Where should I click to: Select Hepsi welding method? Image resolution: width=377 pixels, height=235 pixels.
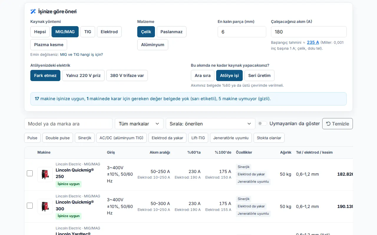tap(40, 32)
